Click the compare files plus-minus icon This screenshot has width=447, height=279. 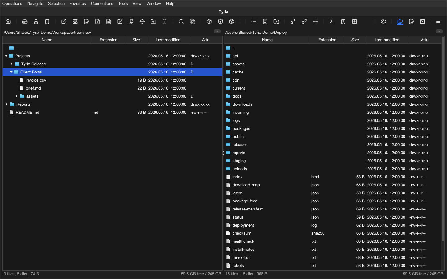coord(265,21)
